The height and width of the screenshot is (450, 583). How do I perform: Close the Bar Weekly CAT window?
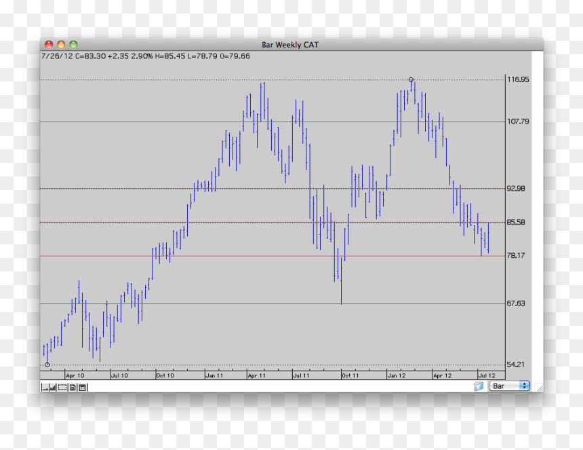click(49, 45)
